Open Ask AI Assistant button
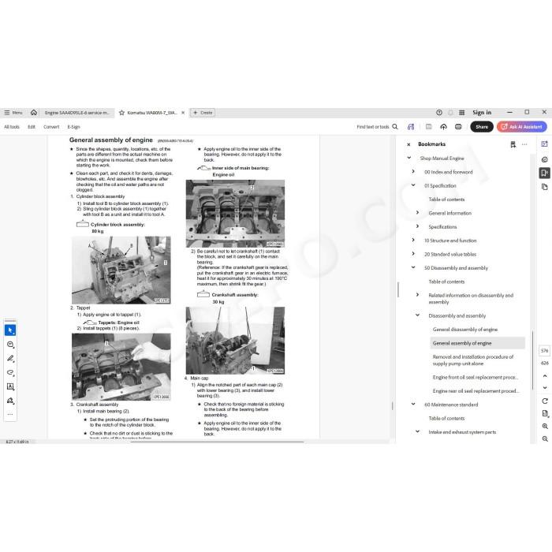 [522, 127]
